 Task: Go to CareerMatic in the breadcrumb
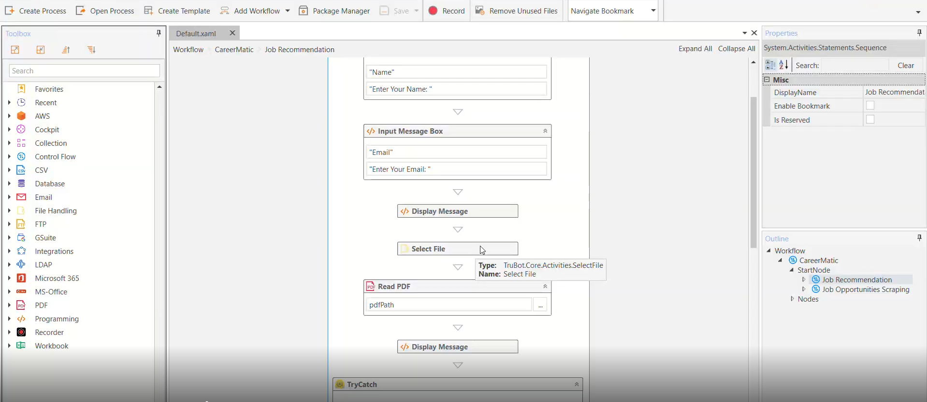[234, 50]
